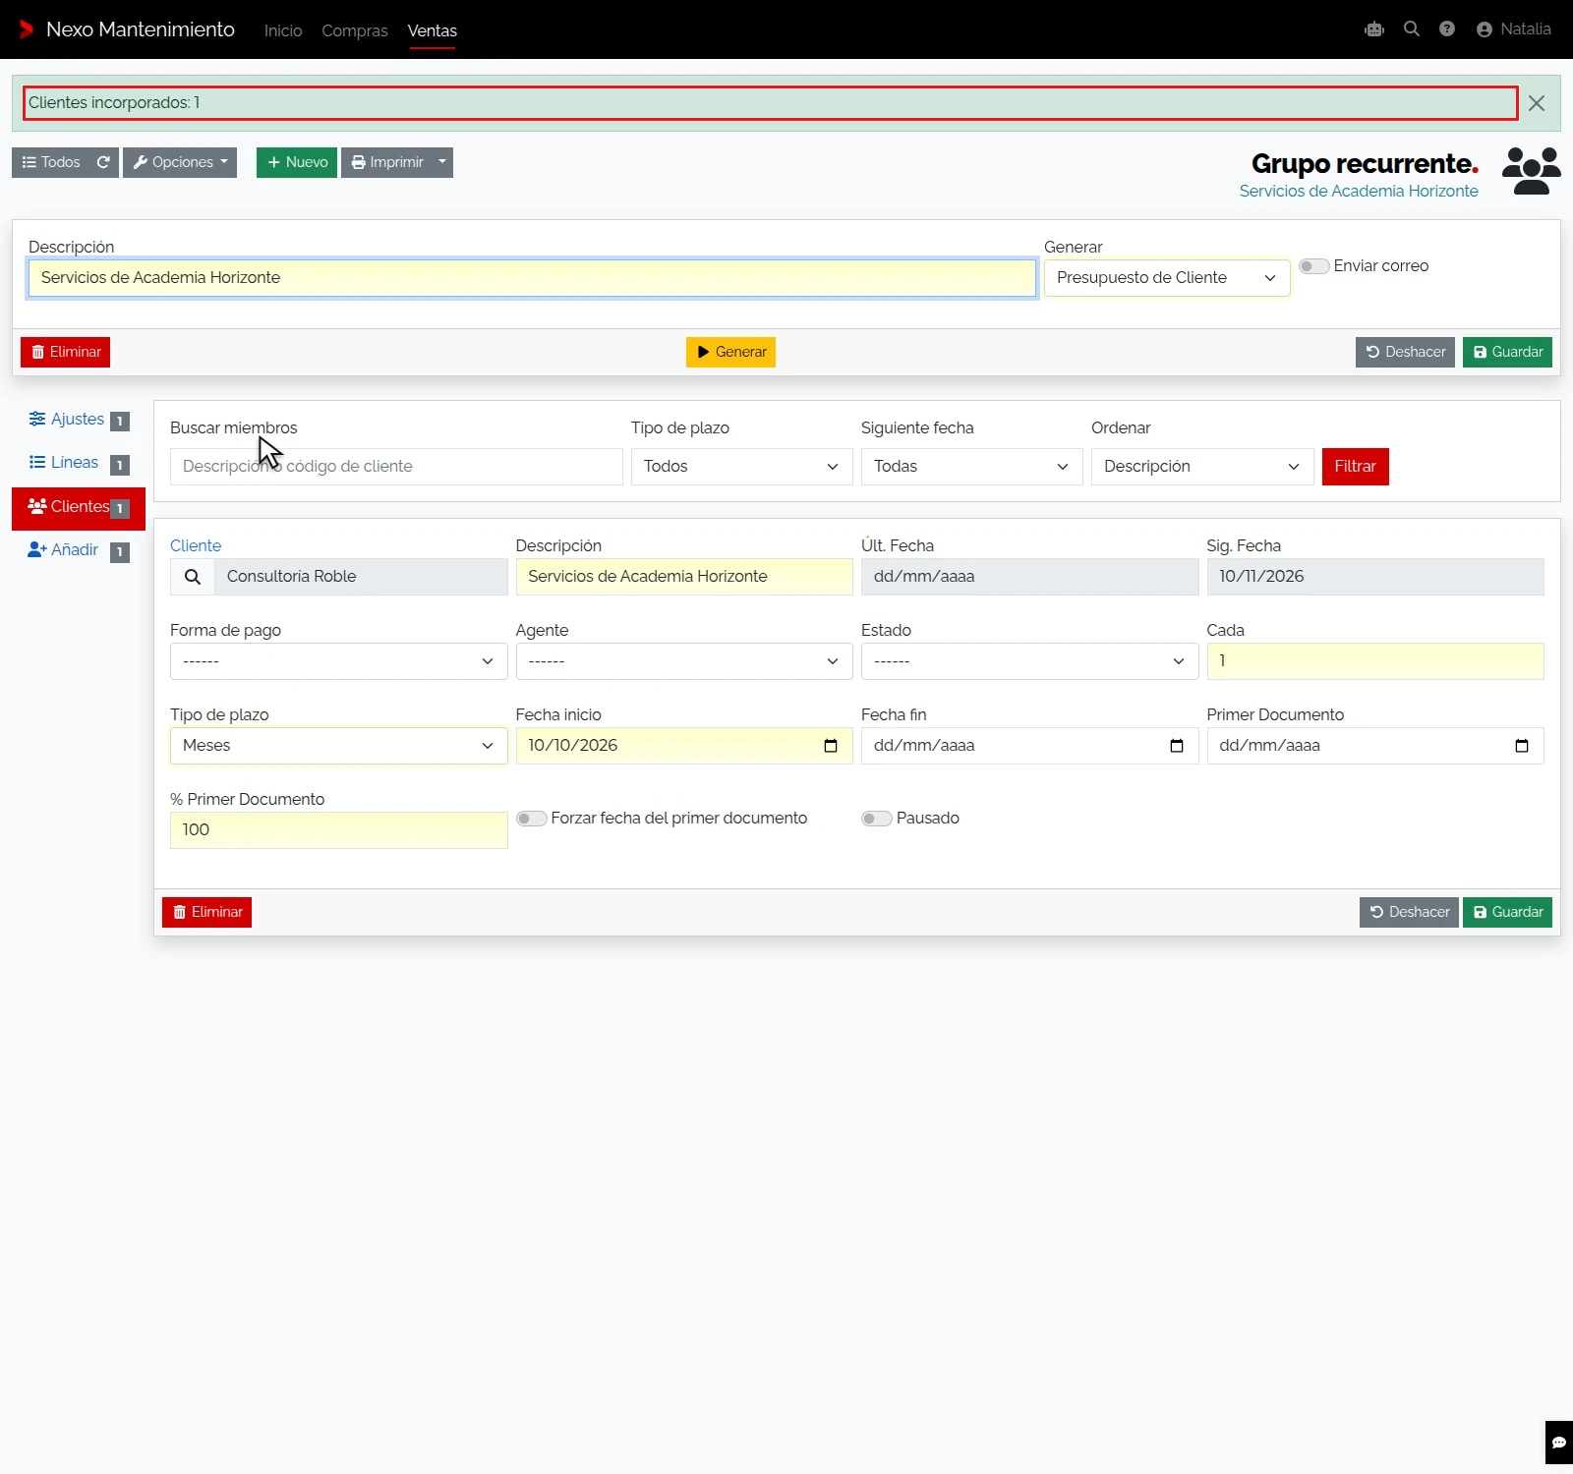Click the reload arrow next to Todos
1573x1474 pixels.
[103, 162]
